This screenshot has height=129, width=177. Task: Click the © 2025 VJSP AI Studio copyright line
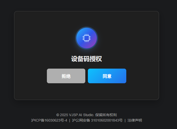[87, 115]
